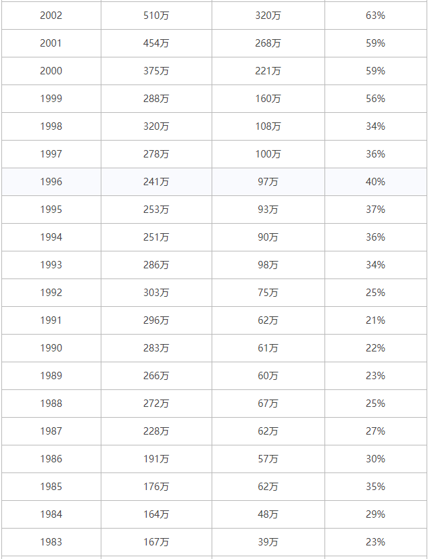
Task: Click the 108万 cell in 1998 row
Action: coord(268,126)
